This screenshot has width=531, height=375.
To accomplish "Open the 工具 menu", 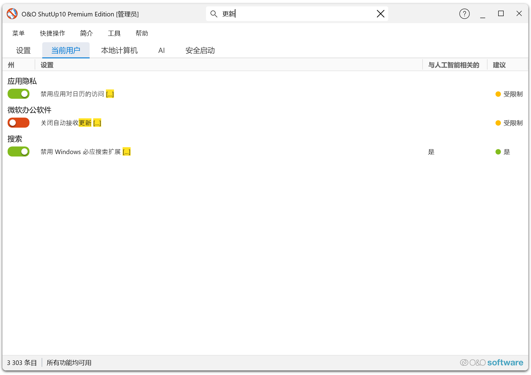I will coord(114,33).
